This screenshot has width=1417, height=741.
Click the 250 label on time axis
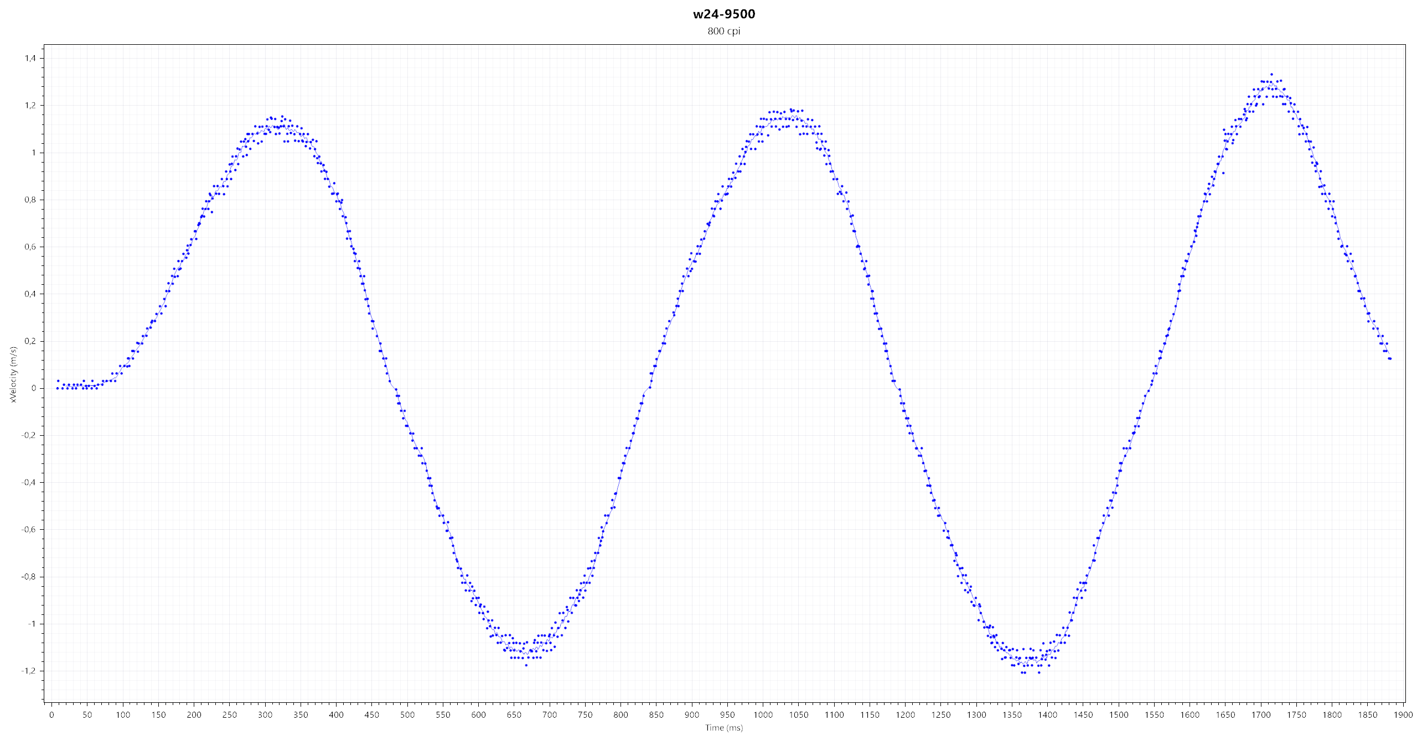coord(229,714)
